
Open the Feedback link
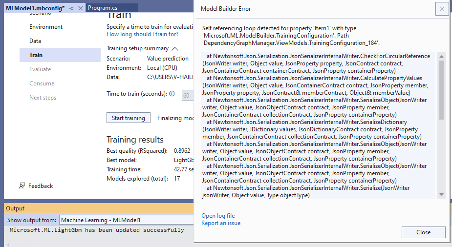click(x=41, y=186)
